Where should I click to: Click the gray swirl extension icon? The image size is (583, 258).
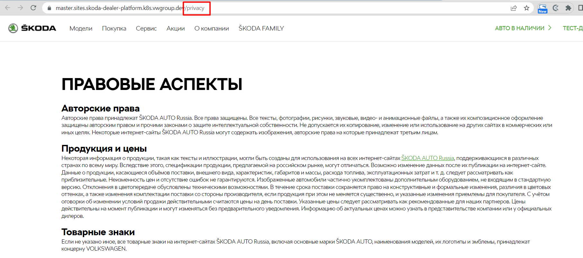click(555, 8)
